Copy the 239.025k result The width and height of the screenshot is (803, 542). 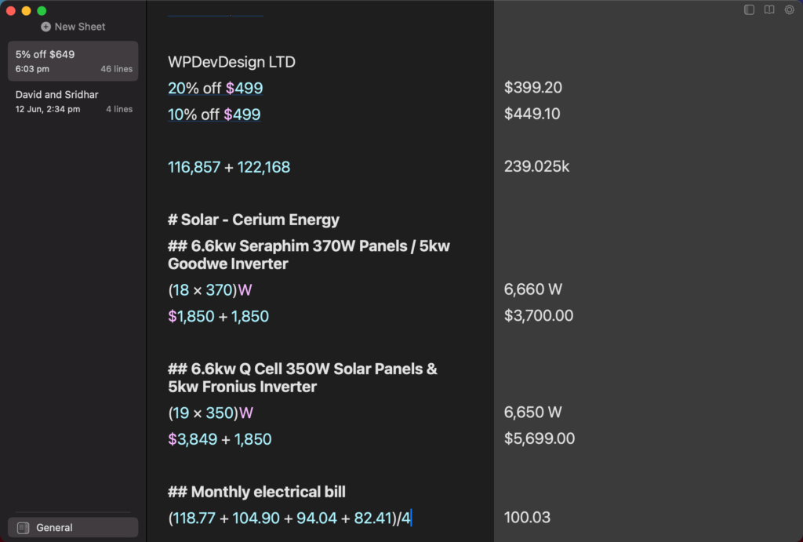[536, 166]
